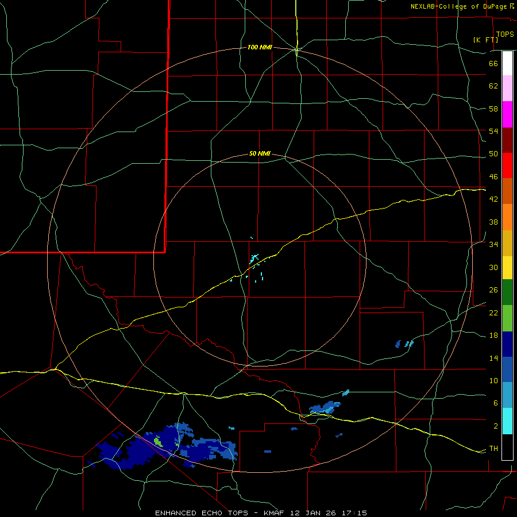The width and height of the screenshot is (517, 517).
Task: Click the gold legend swatch
Action: (x=507, y=244)
